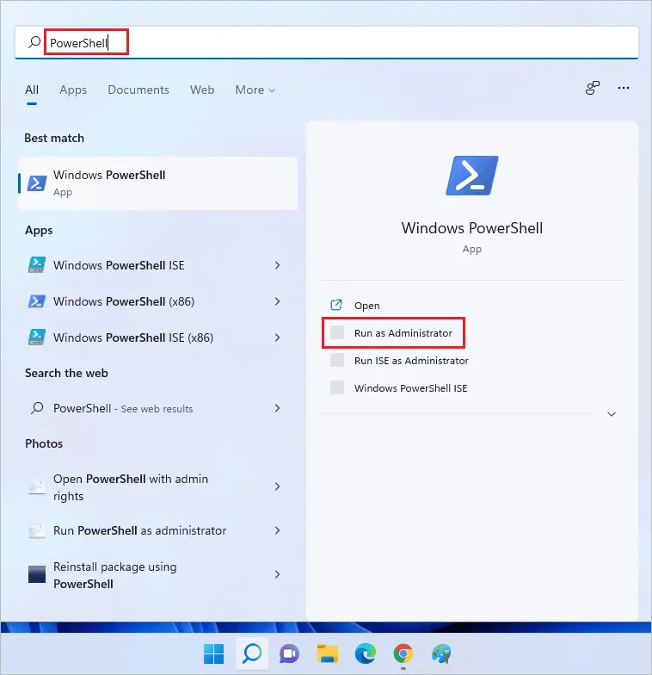Open photo Run PowerShell as administrator
Viewport: 652px width, 675px height.
[158, 530]
